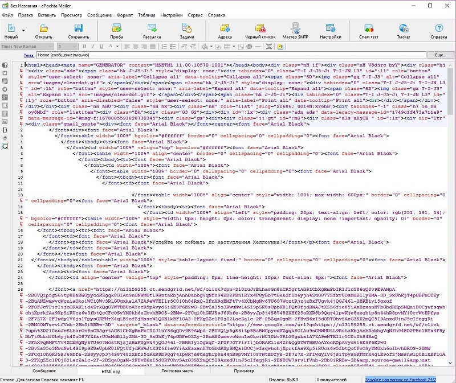The image size is (456, 383).
Task: Click the Открыть folder icon
Action: pyautogui.click(x=44, y=28)
